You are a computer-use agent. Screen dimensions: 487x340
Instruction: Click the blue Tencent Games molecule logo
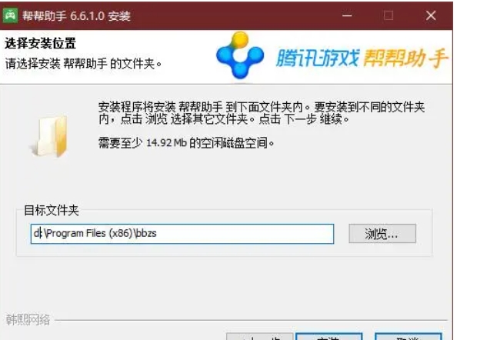240,55
